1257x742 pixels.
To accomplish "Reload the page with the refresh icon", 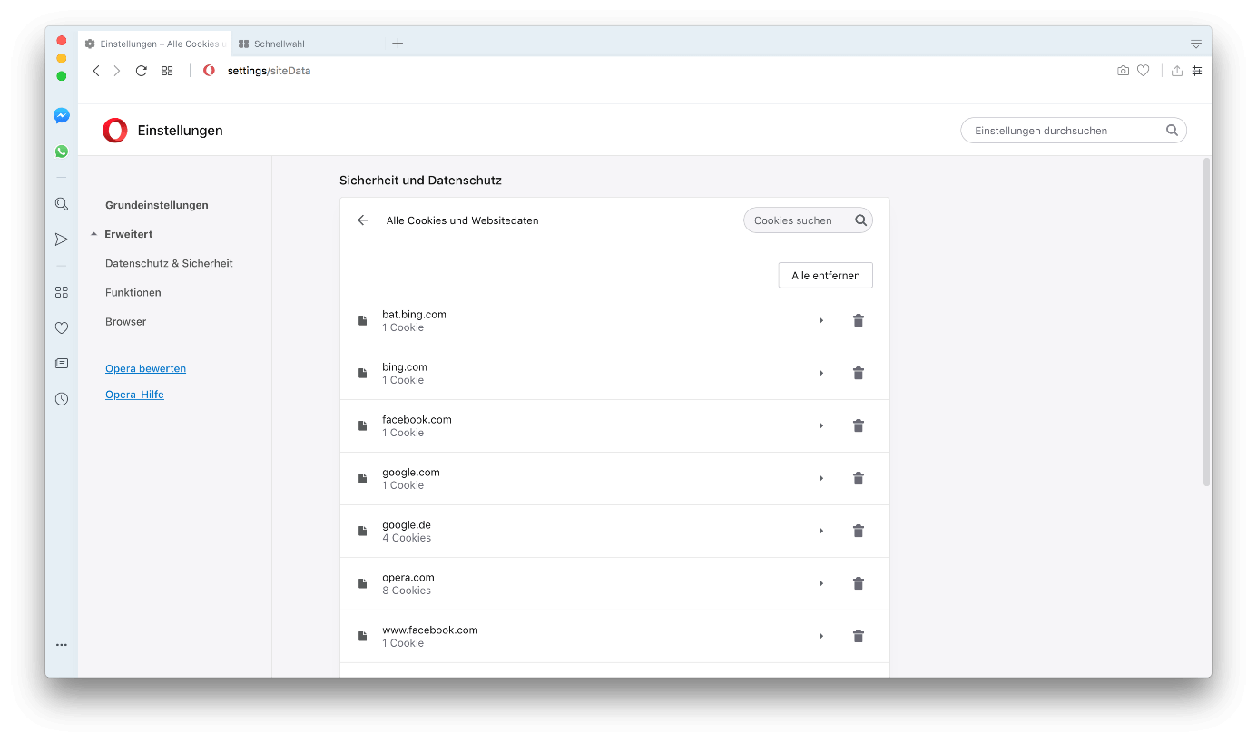I will point(142,71).
